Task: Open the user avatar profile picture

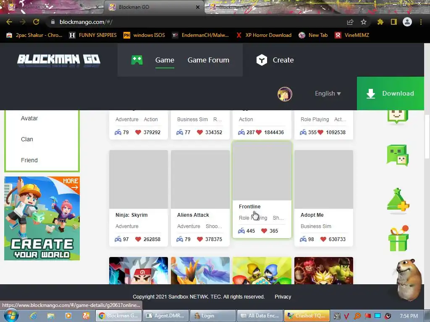Action: [285, 94]
